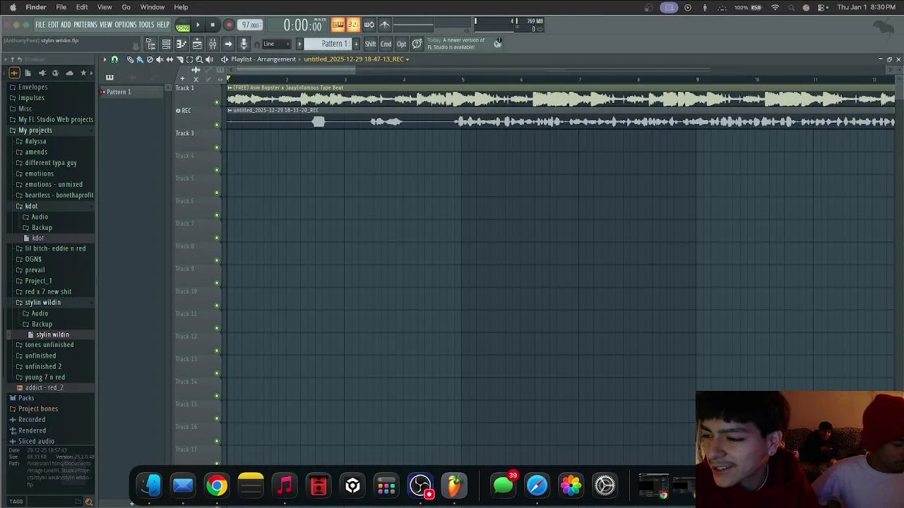Image resolution: width=904 pixels, height=508 pixels.
Task: Toggle the orange typing keyboard to piano button
Action: coord(338,25)
